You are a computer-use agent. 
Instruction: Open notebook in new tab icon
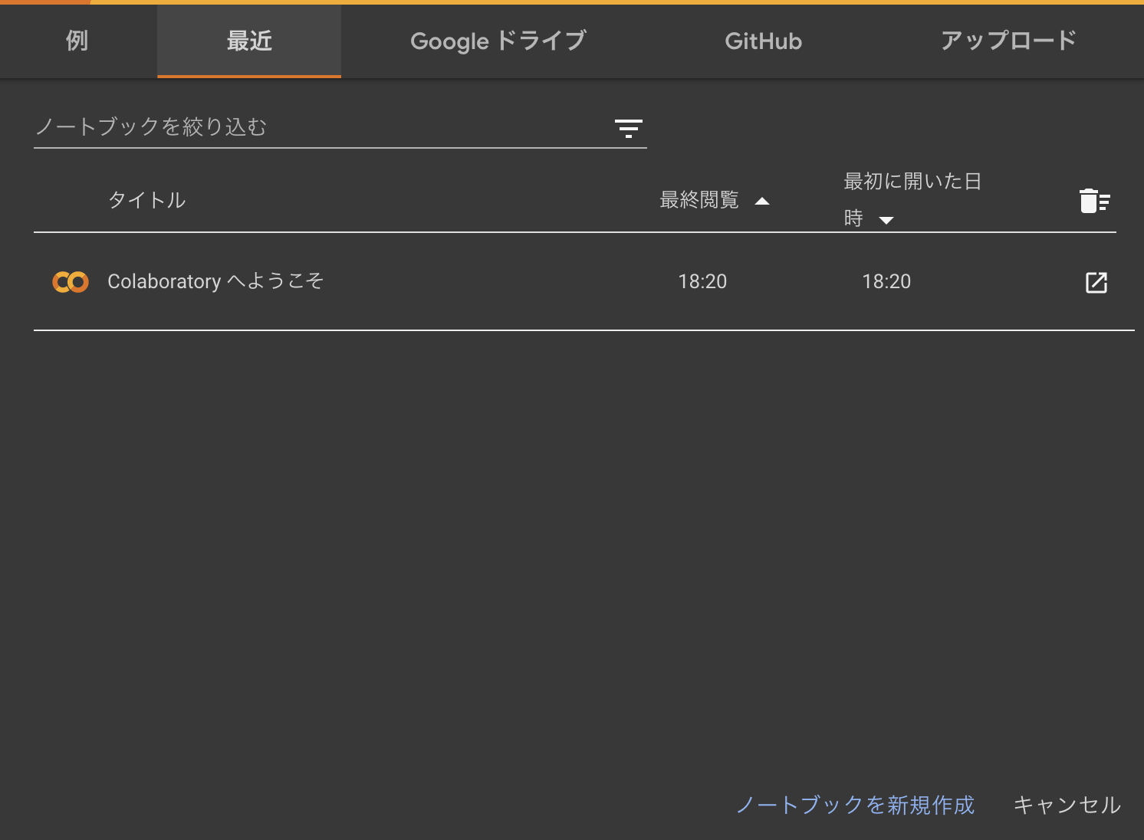click(x=1096, y=282)
